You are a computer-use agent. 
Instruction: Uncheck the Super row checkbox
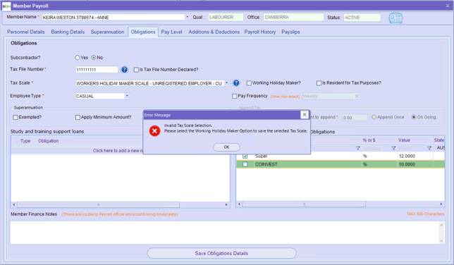tap(245, 156)
